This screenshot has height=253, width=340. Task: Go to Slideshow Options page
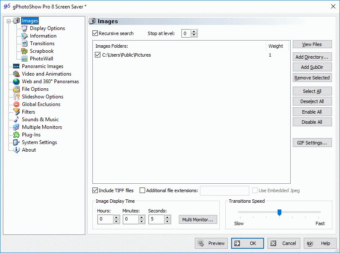[x=43, y=97]
